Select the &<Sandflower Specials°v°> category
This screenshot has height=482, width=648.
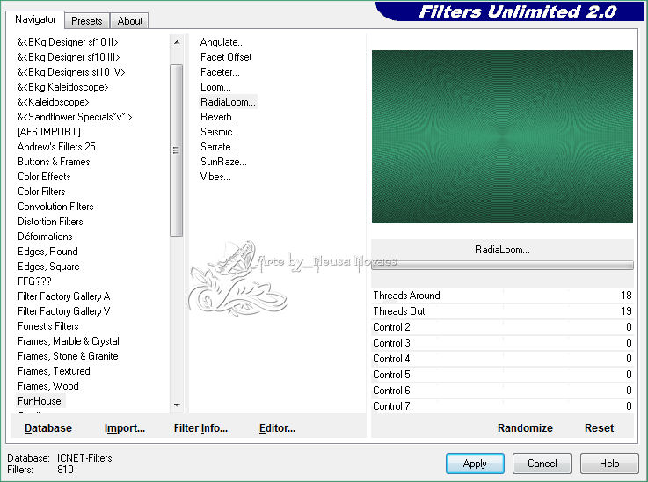click(x=75, y=117)
